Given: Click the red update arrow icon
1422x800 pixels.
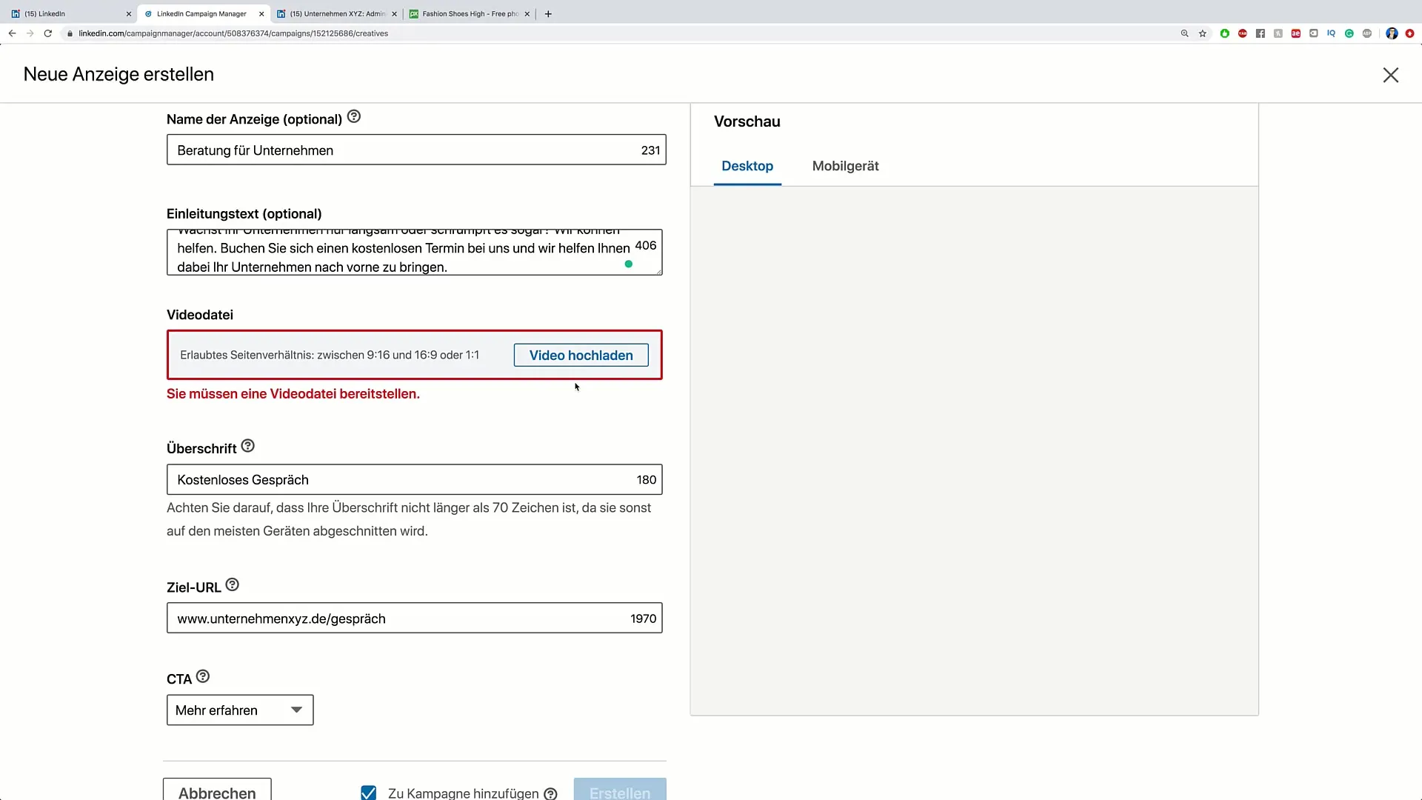Looking at the screenshot, I should tap(1409, 33).
